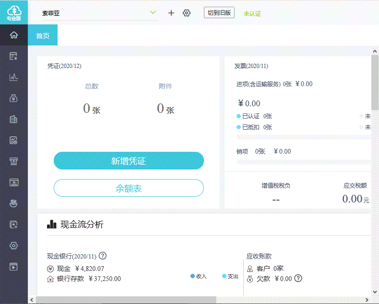This screenshot has width=379, height=304.
Task: Click the person icon beside 客户
Action: (x=250, y=269)
